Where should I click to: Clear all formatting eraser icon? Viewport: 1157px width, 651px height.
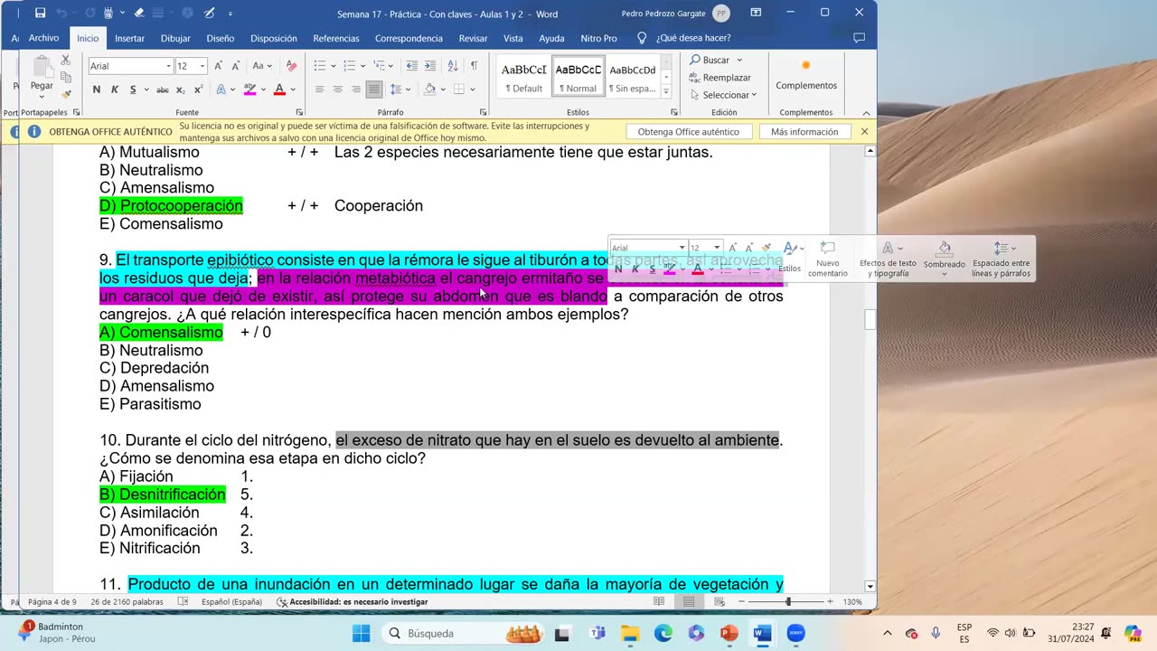(x=291, y=66)
